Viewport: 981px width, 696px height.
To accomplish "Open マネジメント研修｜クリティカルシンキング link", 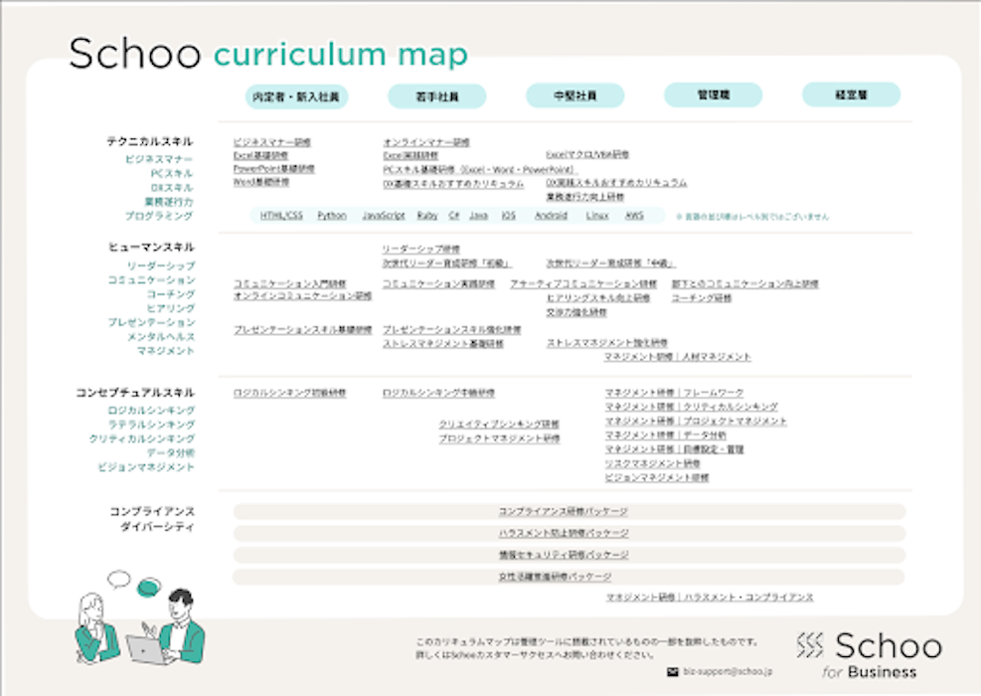I will point(692,407).
